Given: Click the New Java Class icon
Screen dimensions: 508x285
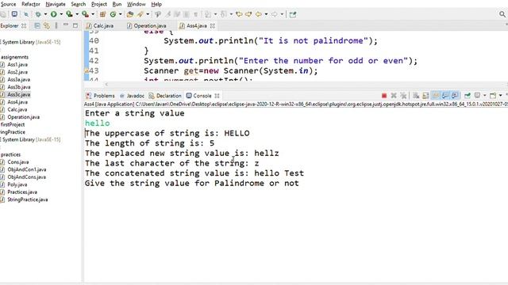Looking at the screenshot, I should coord(113,14).
